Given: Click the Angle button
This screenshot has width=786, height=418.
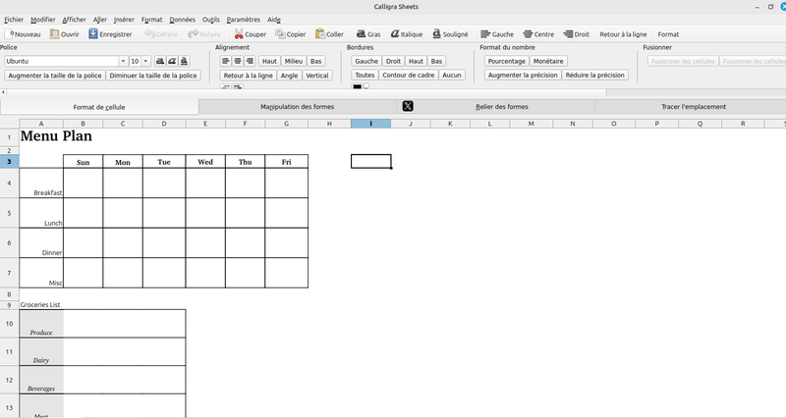Looking at the screenshot, I should tap(289, 76).
